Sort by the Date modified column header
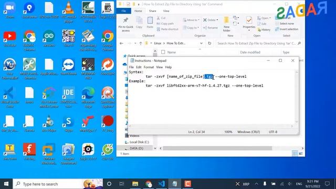Viewport: 336px width, 189px height. 250,52
